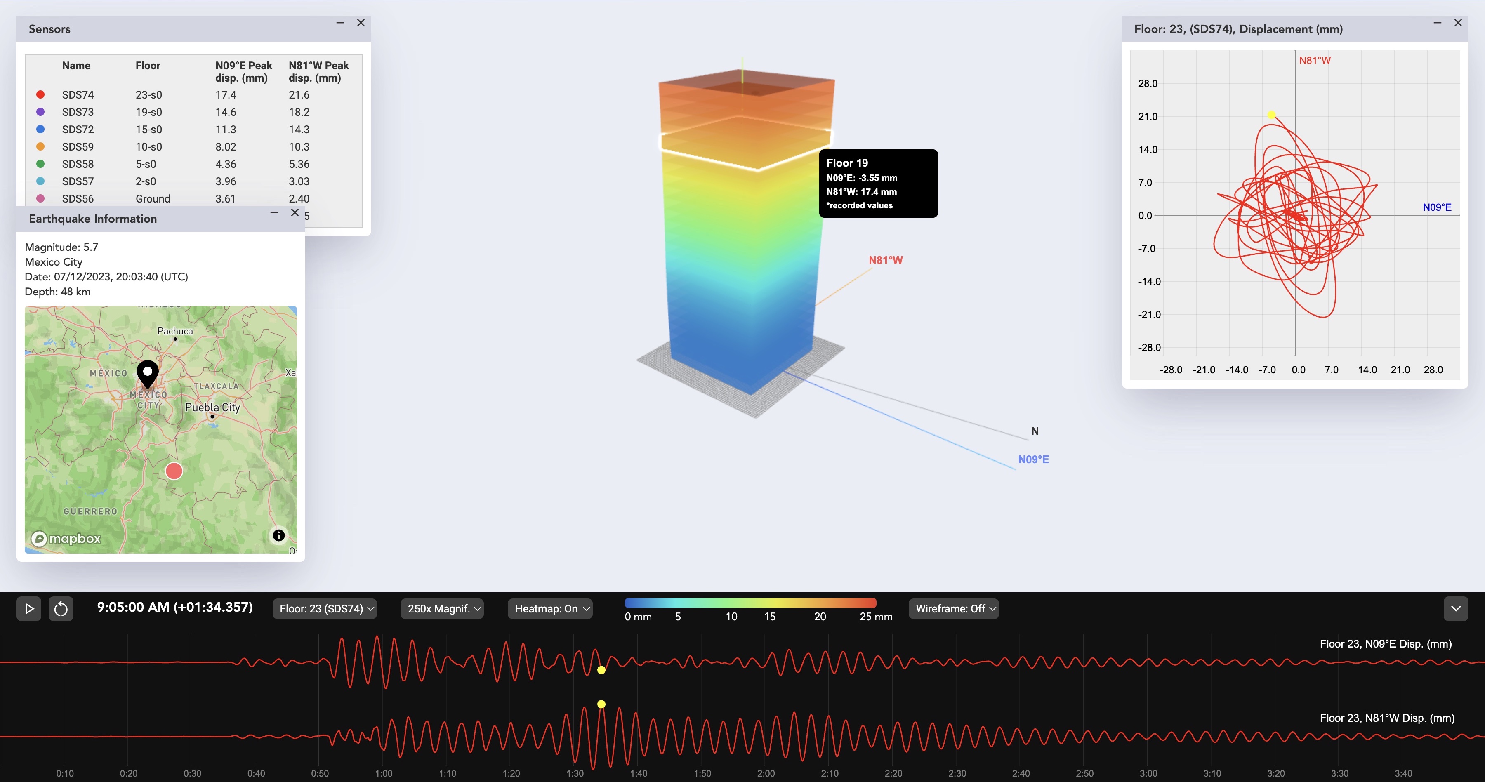
Task: Click the Mapbox attribution info icon
Action: (x=279, y=535)
